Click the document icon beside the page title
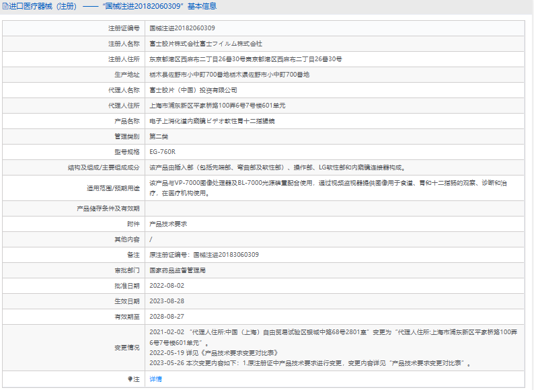The image size is (534, 390). click(x=5, y=6)
